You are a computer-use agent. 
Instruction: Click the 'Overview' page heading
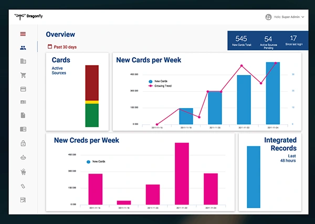coord(60,34)
